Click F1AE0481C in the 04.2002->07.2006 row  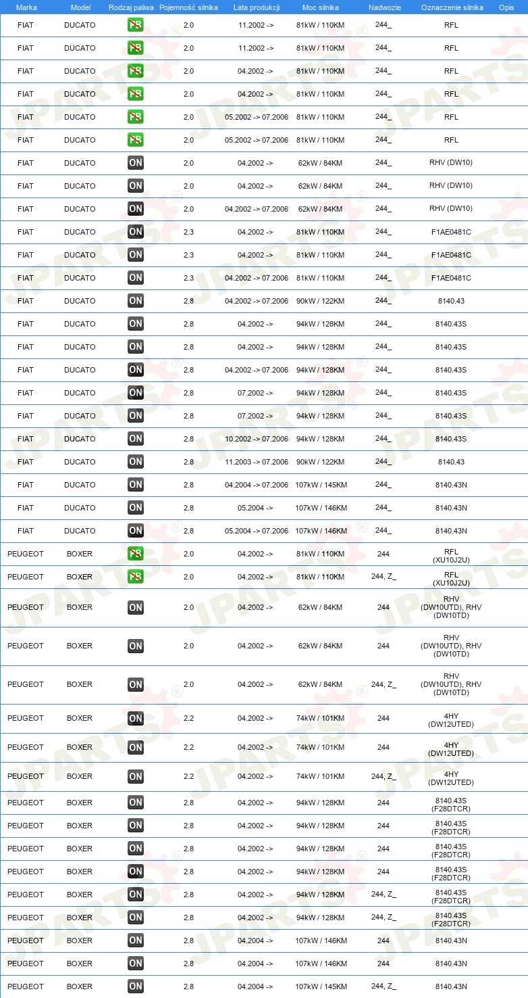click(x=451, y=278)
